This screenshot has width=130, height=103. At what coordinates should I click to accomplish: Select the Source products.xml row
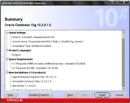[x=34, y=37]
